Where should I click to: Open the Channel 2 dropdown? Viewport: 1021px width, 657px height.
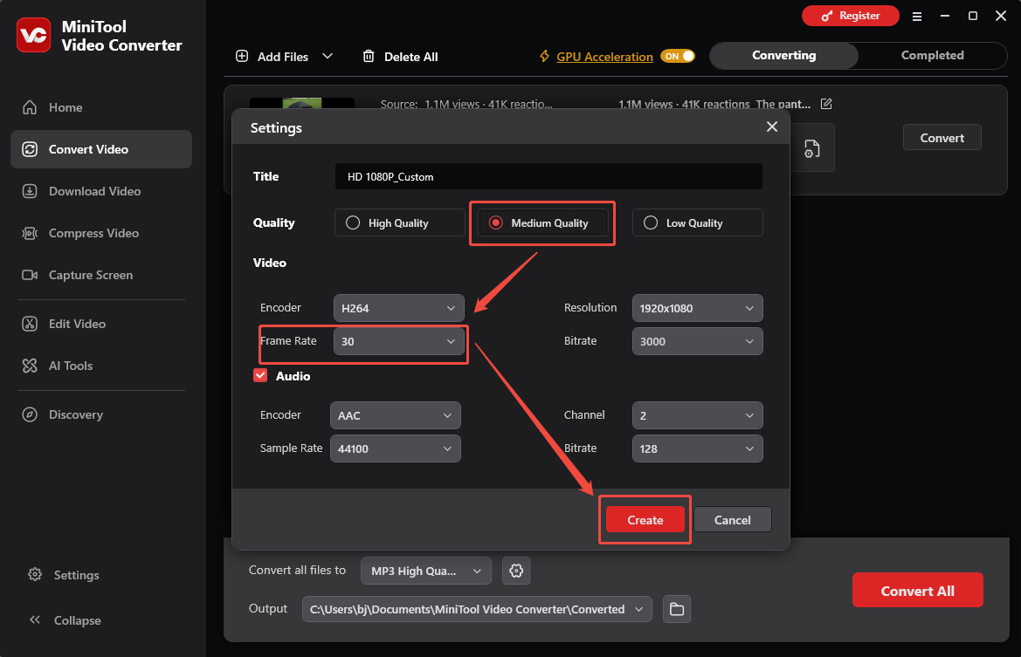click(x=697, y=415)
